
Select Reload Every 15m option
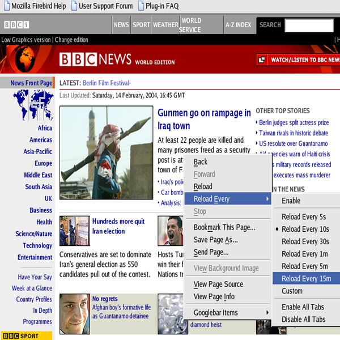pos(306,278)
